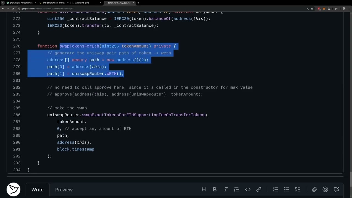Screen dimensions: 352x198
Task: Close the PancakeSwap Exchange tab
Action: [35, 3]
